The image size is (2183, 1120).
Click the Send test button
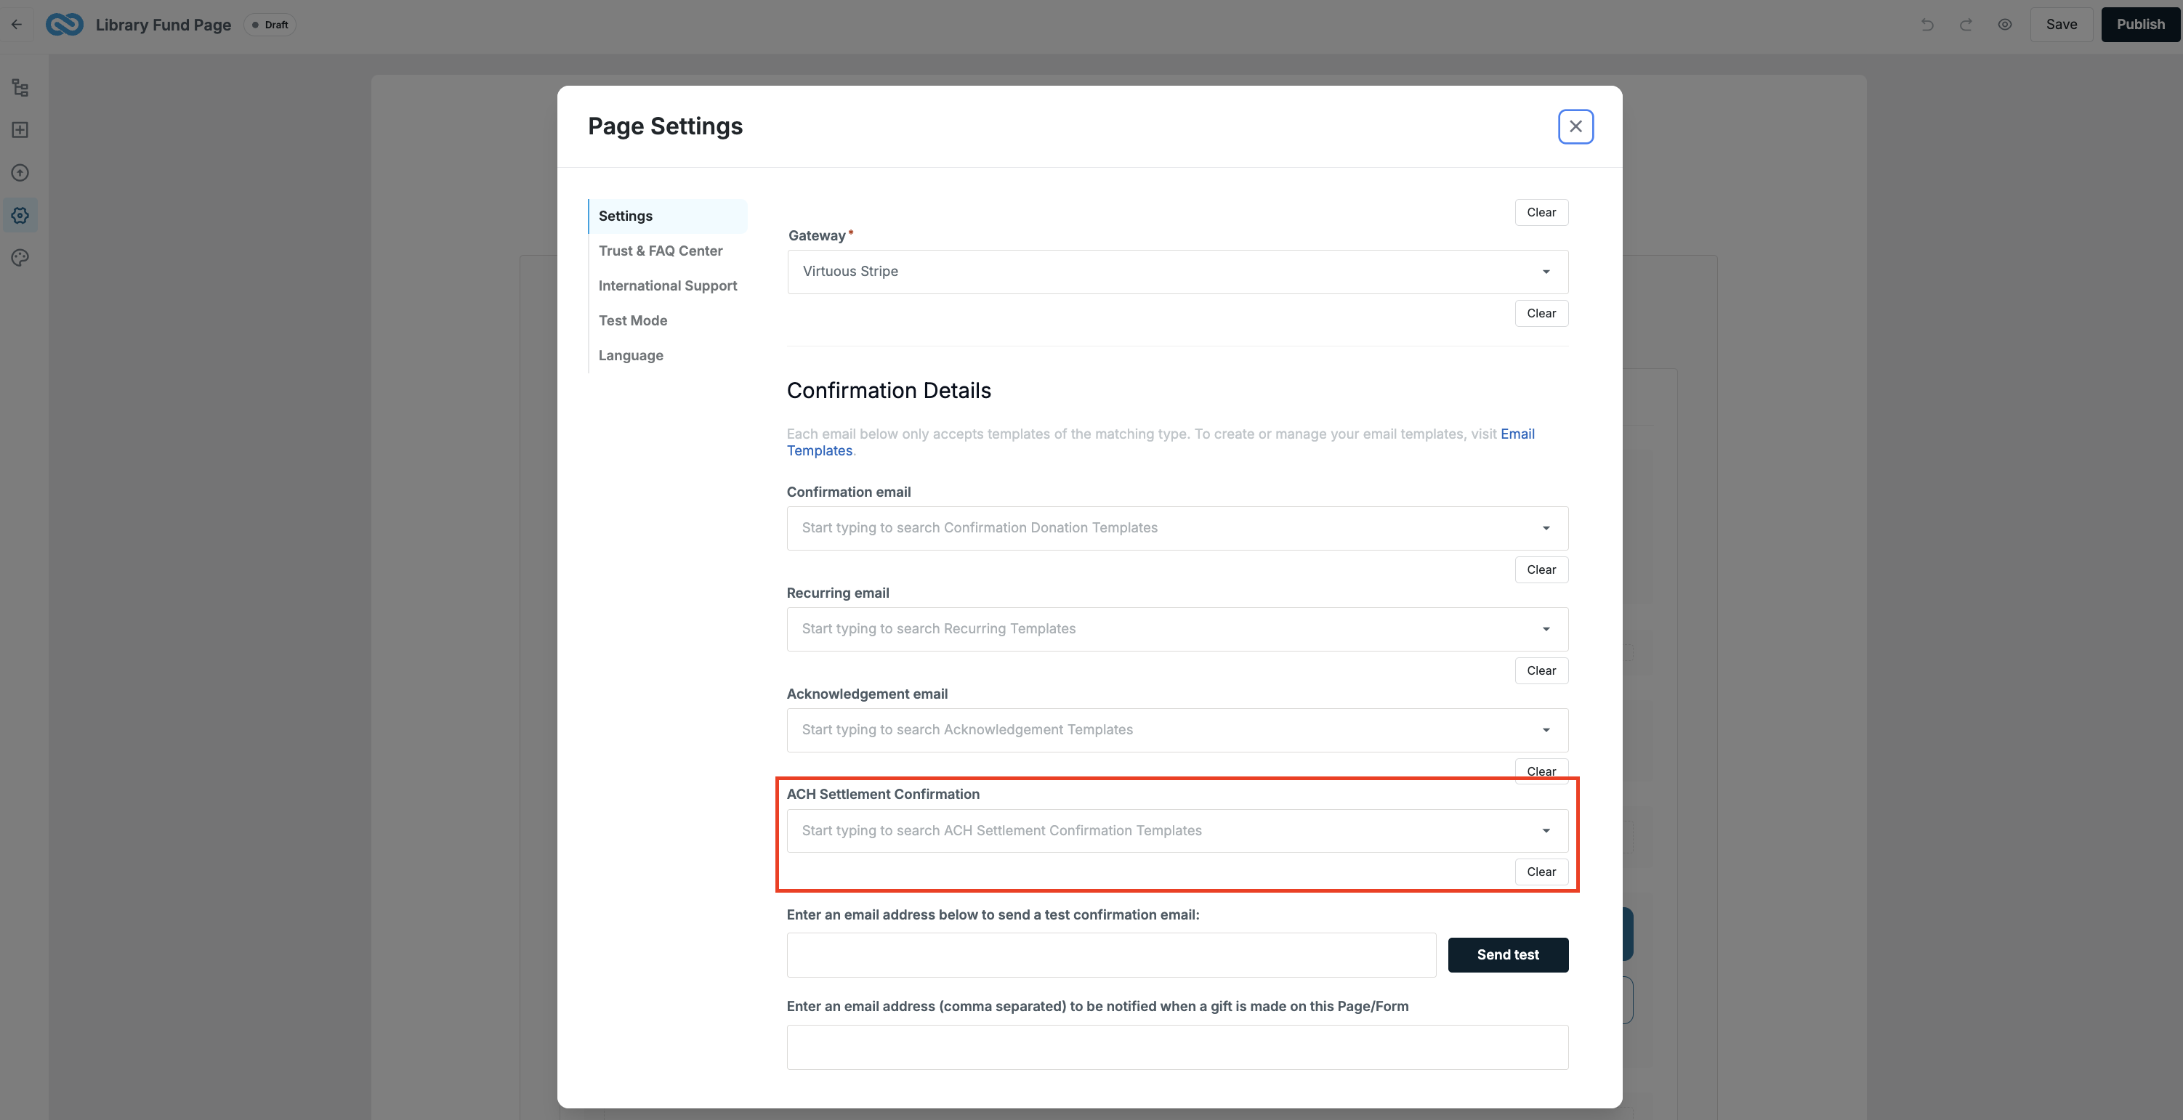(x=1508, y=955)
